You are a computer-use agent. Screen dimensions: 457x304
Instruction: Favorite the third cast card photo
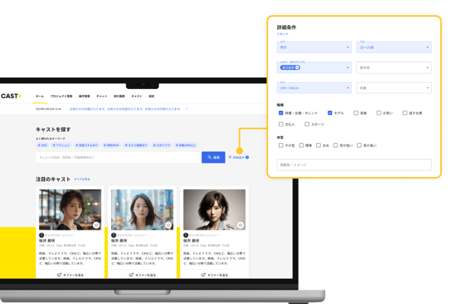click(x=240, y=226)
